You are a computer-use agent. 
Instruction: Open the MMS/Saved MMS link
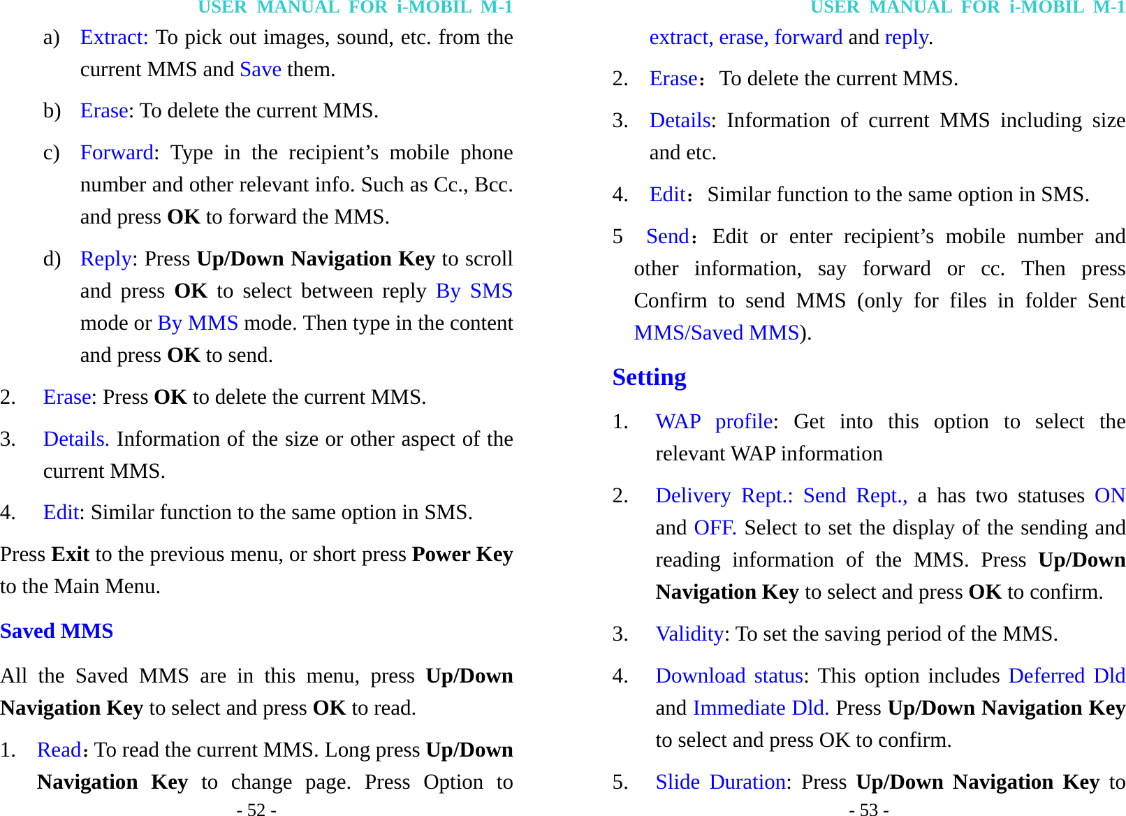point(717,333)
